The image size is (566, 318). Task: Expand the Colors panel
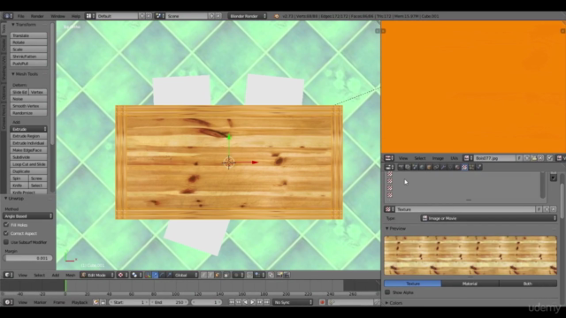coord(394,303)
